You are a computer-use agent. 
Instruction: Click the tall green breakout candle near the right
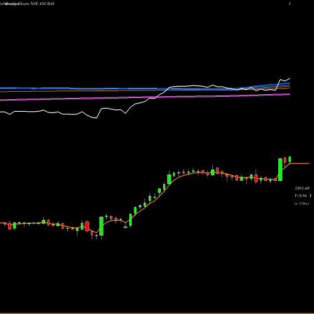click(280, 170)
